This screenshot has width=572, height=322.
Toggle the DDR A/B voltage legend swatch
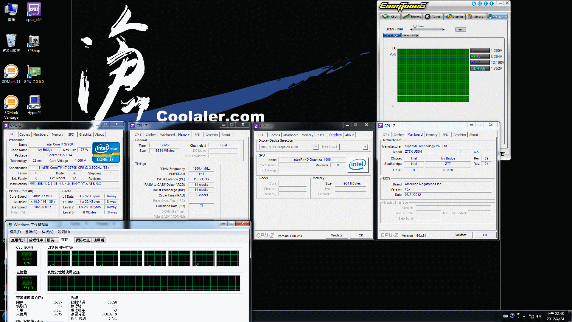pyautogui.click(x=480, y=69)
